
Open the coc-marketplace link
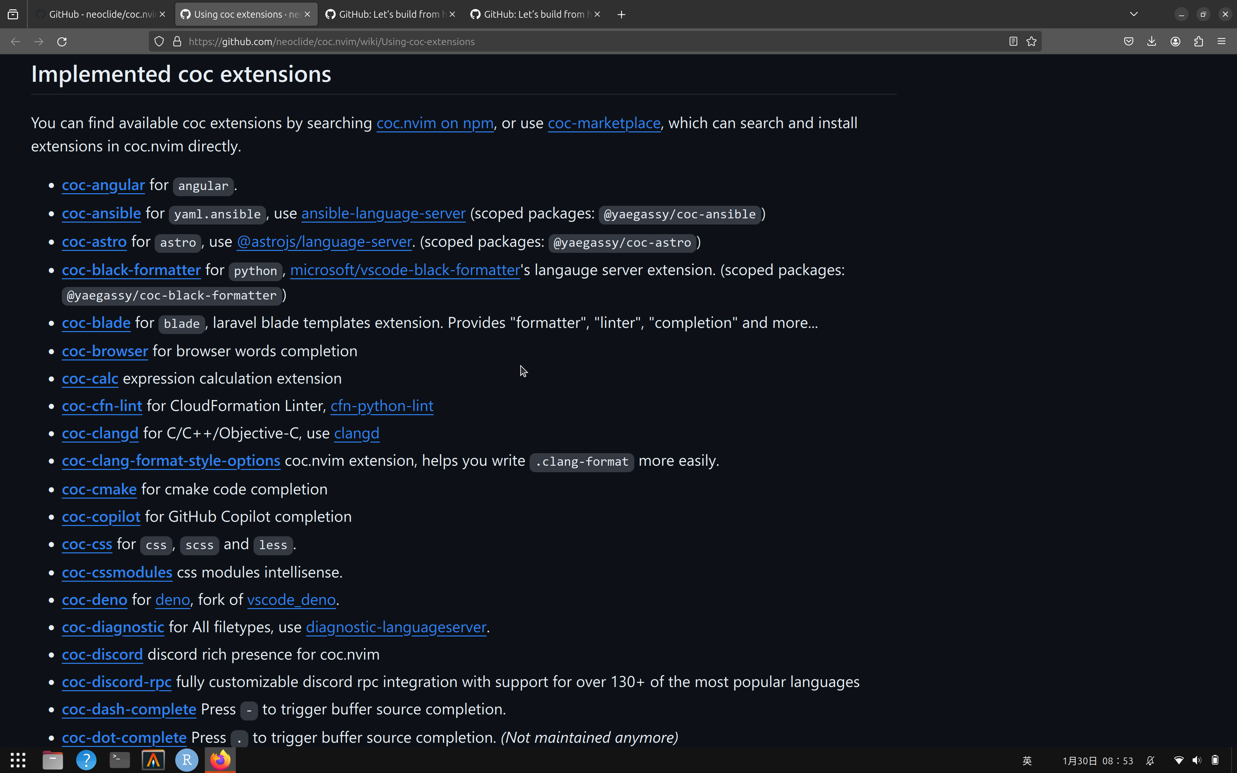604,123
